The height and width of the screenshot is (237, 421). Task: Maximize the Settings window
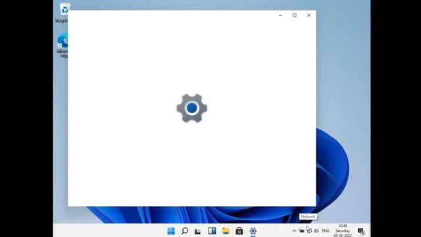(x=295, y=15)
